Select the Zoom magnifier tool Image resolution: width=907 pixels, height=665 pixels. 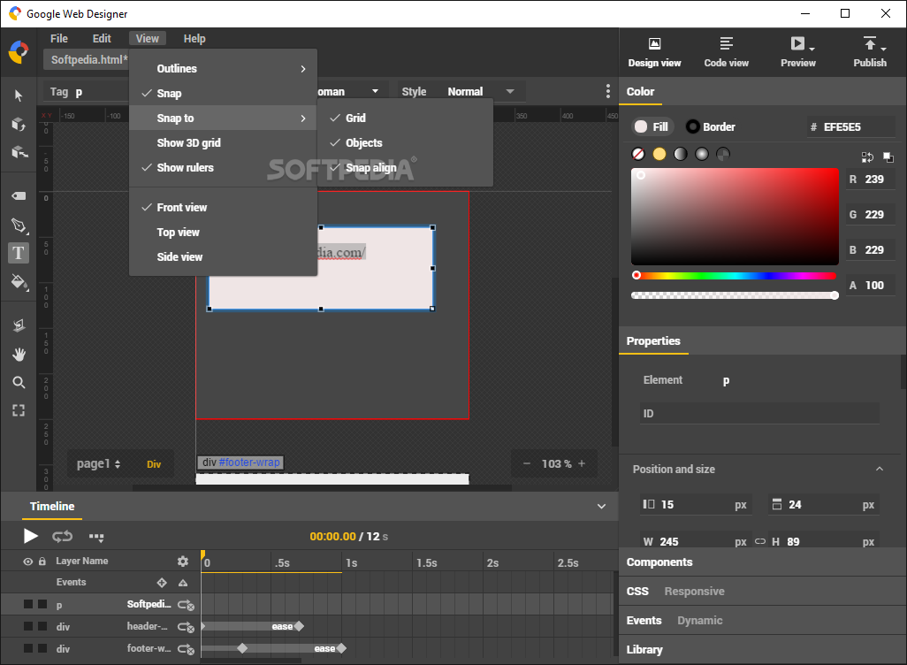pyautogui.click(x=19, y=383)
